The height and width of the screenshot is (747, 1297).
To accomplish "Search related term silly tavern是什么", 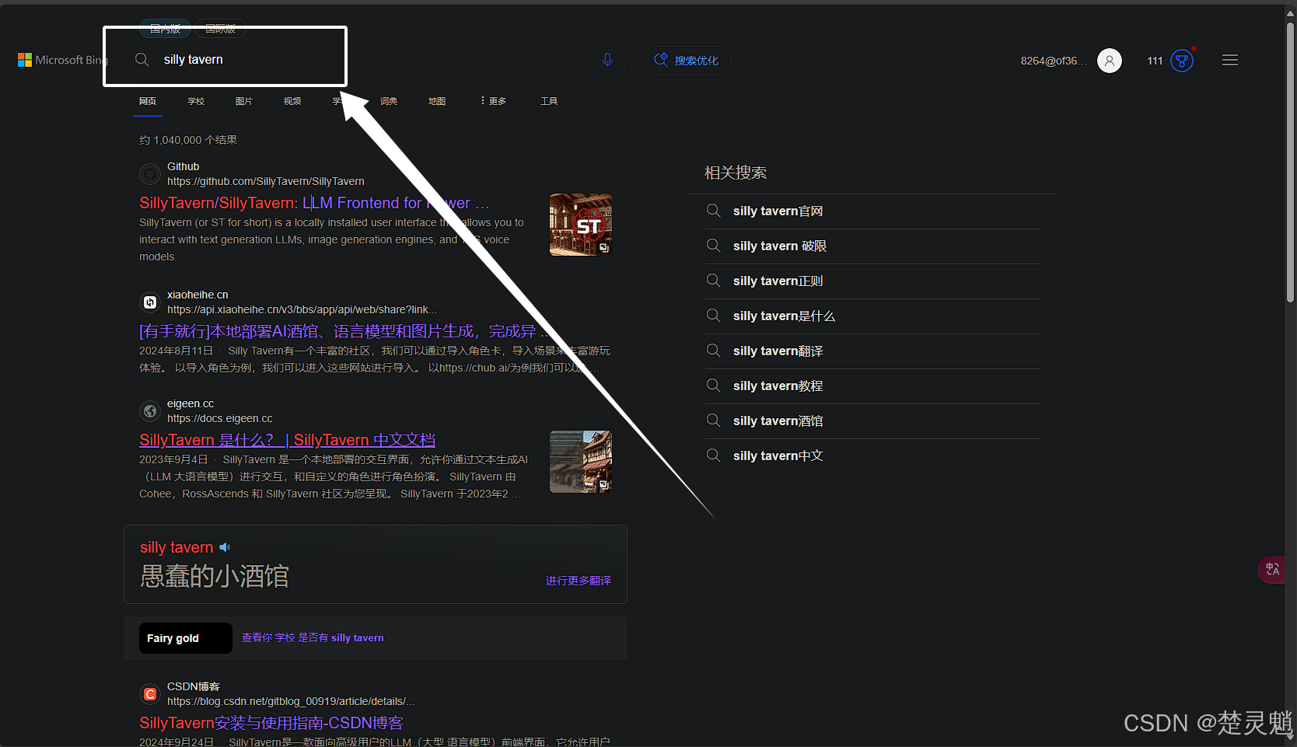I will 784,316.
